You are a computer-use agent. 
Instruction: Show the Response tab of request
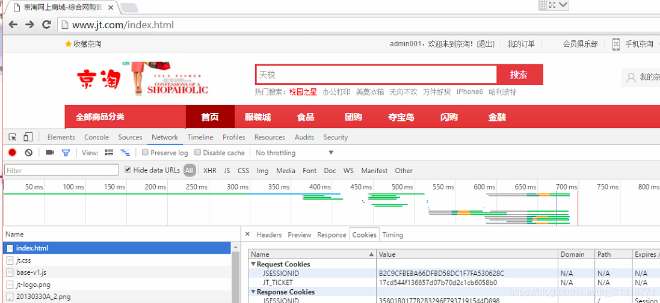tap(332, 235)
